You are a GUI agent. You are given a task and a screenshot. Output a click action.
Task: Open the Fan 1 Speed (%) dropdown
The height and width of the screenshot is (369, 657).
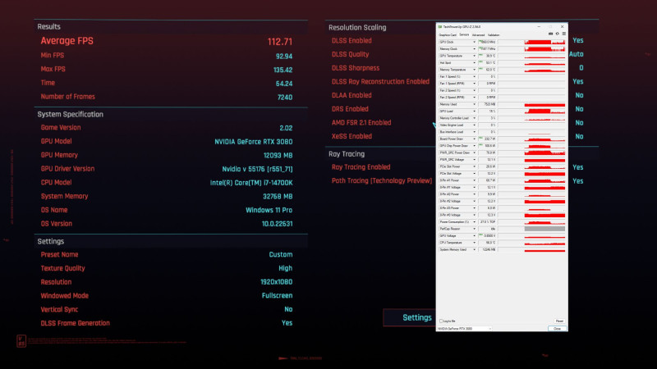coord(475,76)
